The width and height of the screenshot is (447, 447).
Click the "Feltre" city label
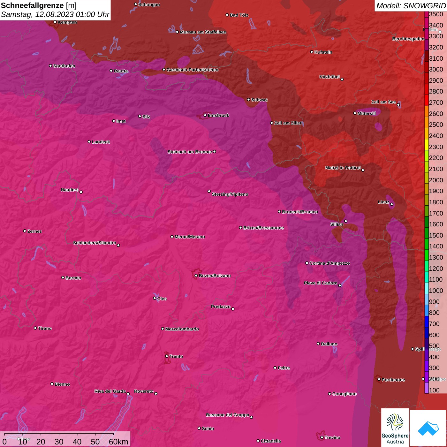[284, 368]
